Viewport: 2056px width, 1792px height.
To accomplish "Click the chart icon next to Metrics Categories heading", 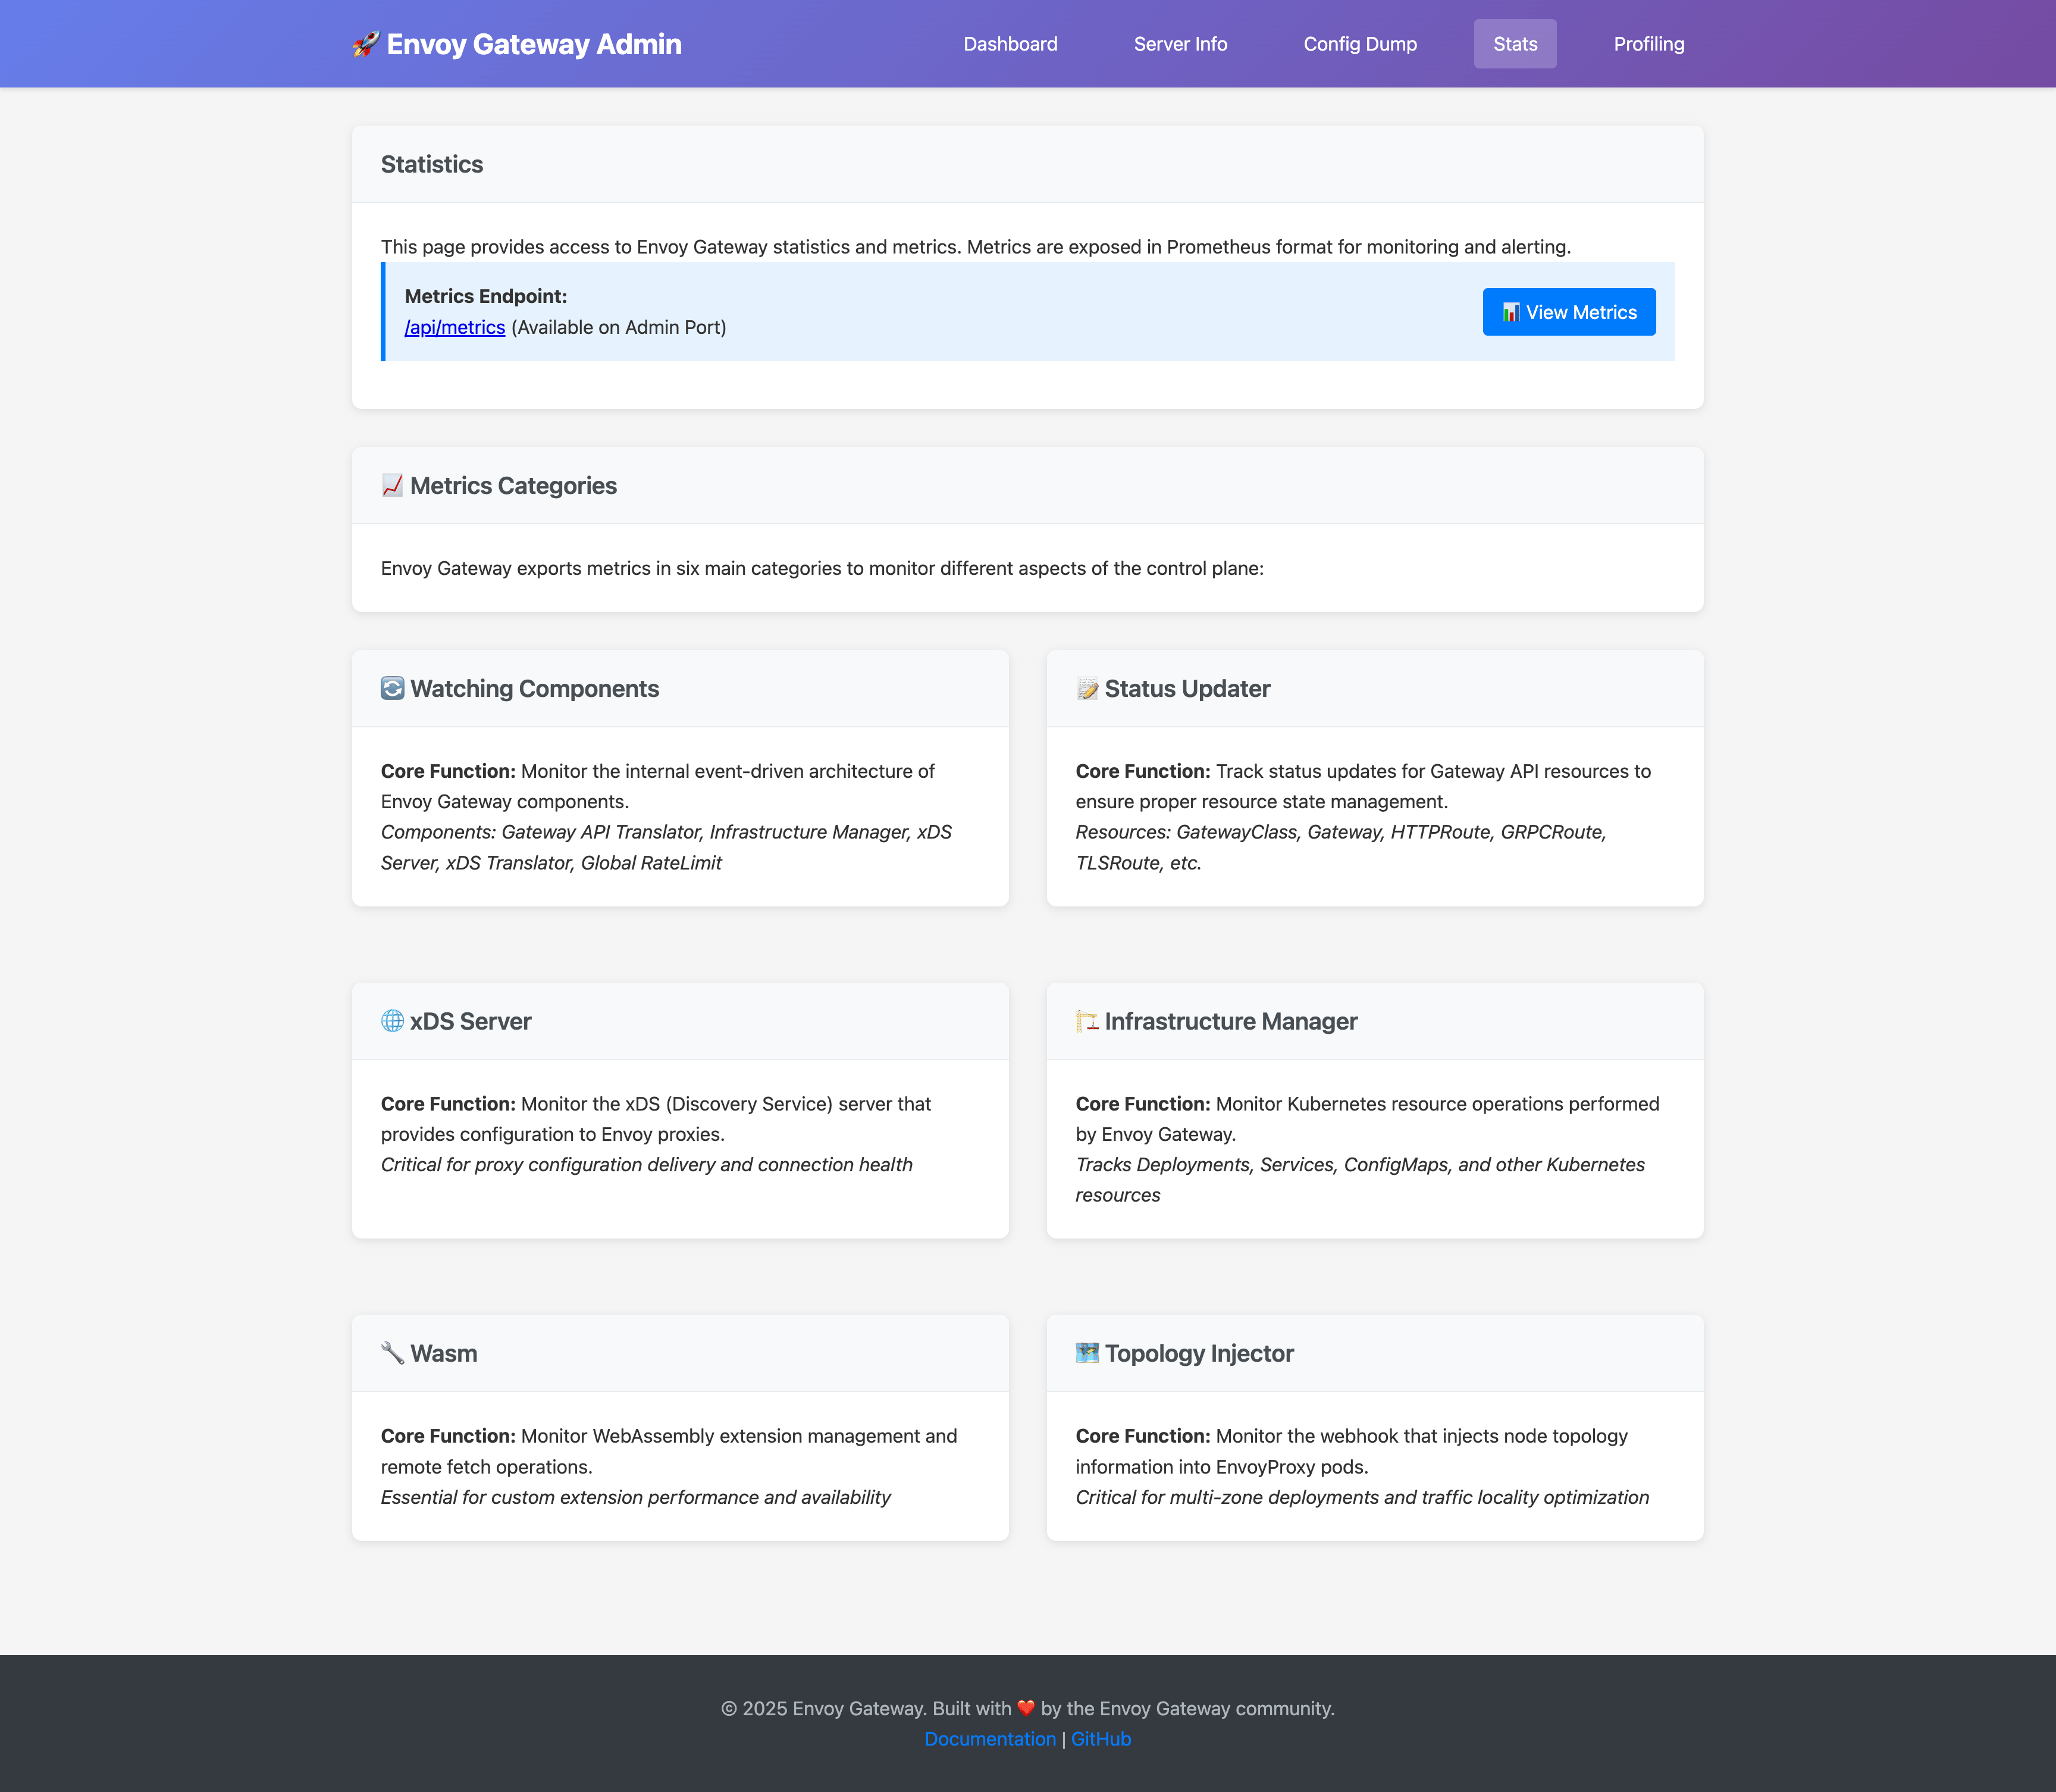I will [x=391, y=485].
